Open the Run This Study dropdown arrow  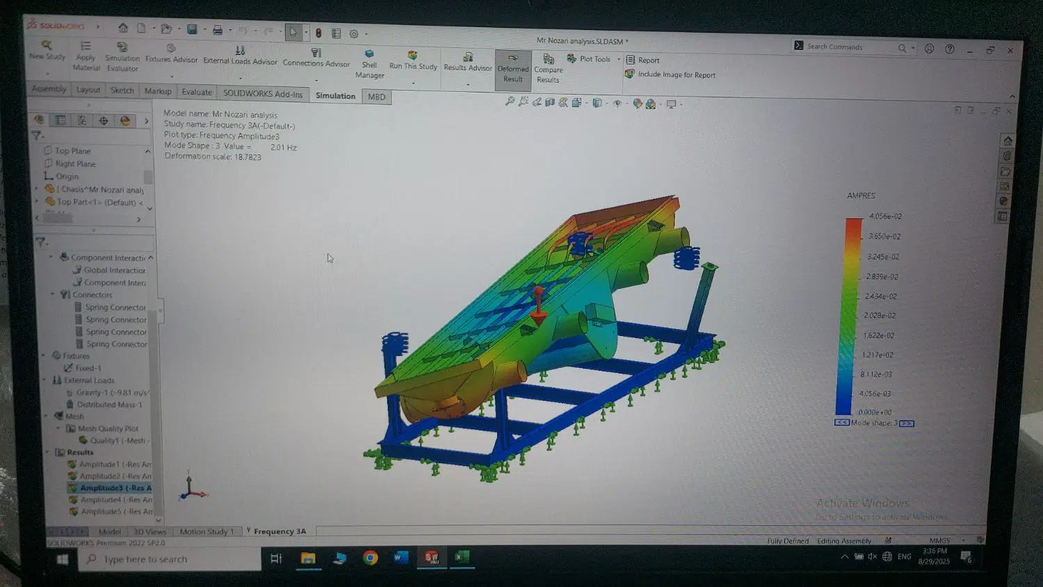coord(413,83)
